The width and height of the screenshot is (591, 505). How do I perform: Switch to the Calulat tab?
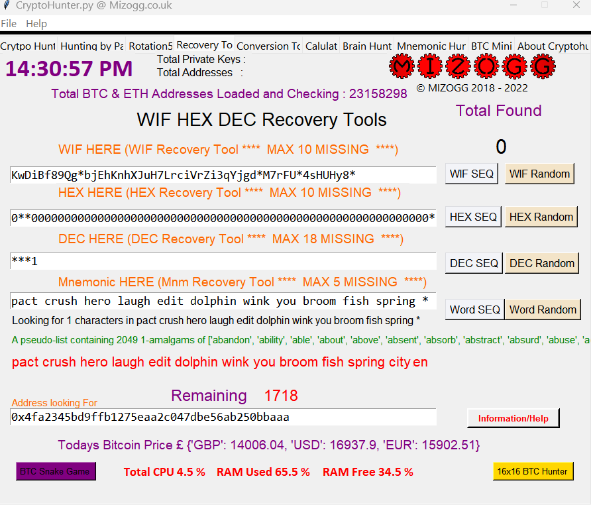[x=321, y=46]
